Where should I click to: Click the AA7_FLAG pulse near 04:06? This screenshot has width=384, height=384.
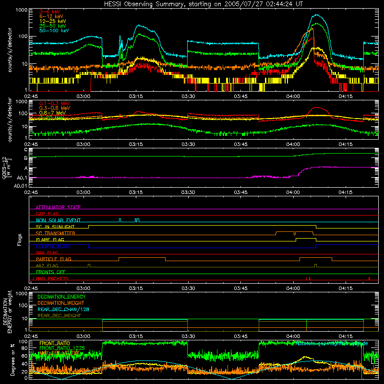[x=315, y=265]
